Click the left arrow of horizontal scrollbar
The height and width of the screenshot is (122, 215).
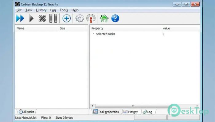tap(92, 106)
